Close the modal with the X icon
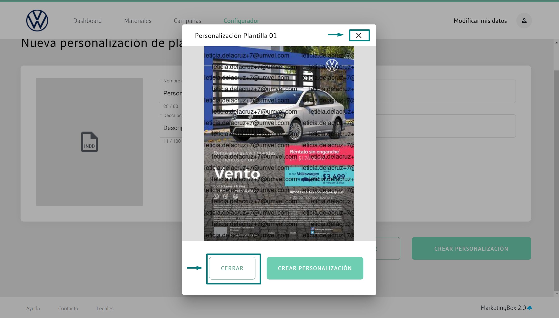Image resolution: width=559 pixels, height=318 pixels. 359,35
